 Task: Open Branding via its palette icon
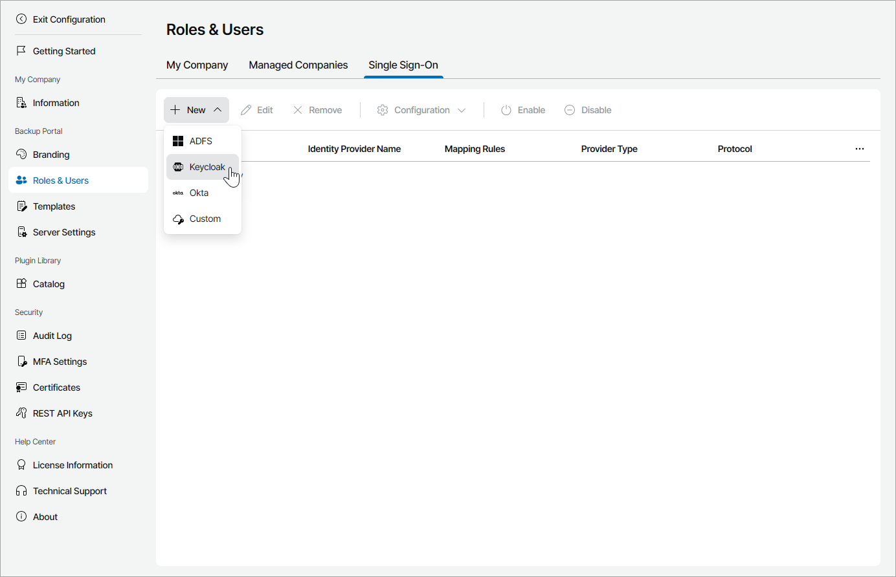[x=21, y=155]
